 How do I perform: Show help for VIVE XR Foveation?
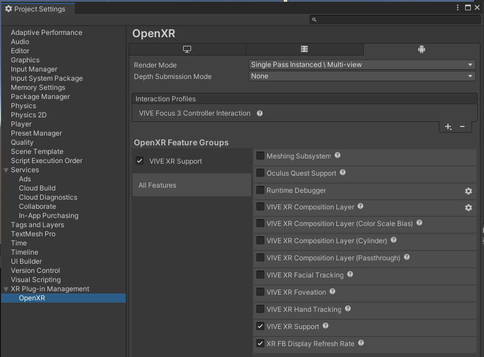332,291
